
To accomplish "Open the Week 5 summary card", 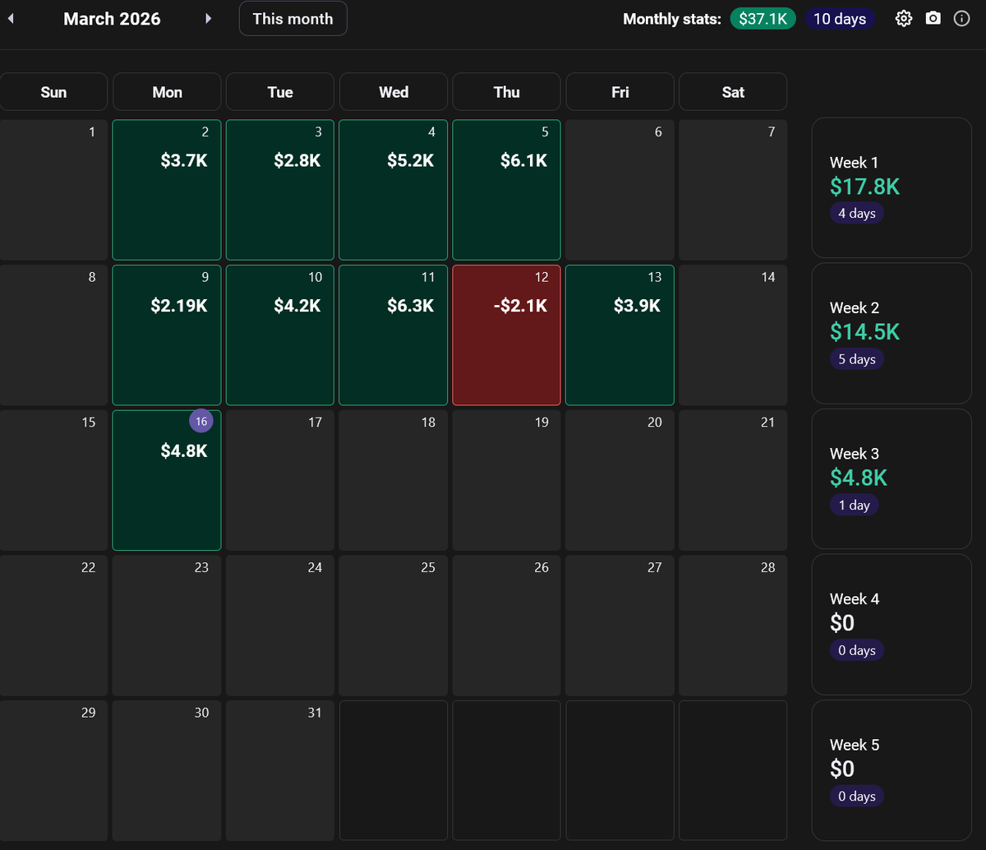I will click(892, 769).
